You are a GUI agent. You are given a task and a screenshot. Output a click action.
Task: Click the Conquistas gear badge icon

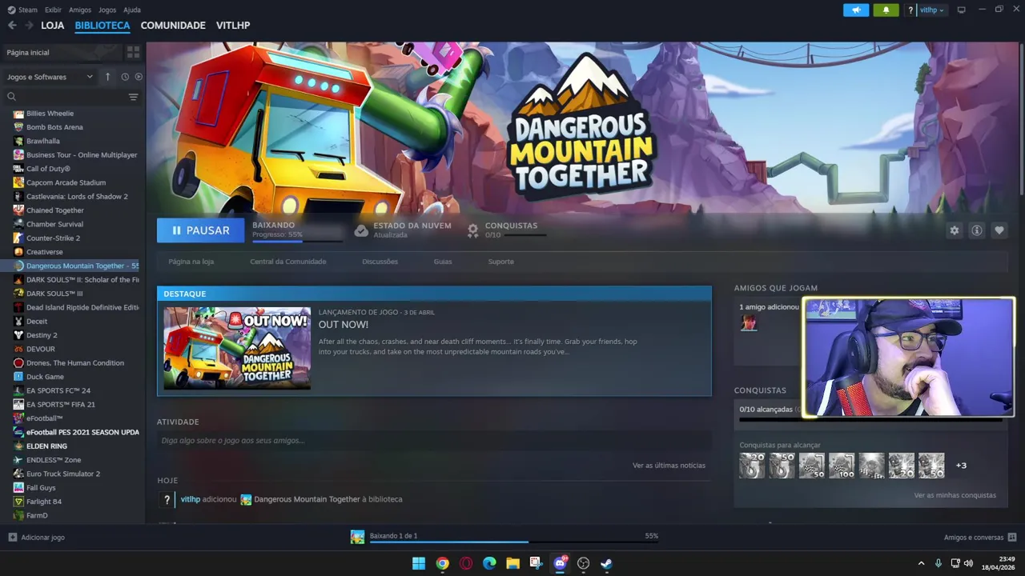tap(472, 230)
